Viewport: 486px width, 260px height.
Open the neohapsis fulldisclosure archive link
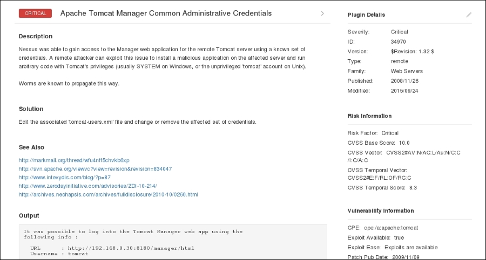(109, 194)
